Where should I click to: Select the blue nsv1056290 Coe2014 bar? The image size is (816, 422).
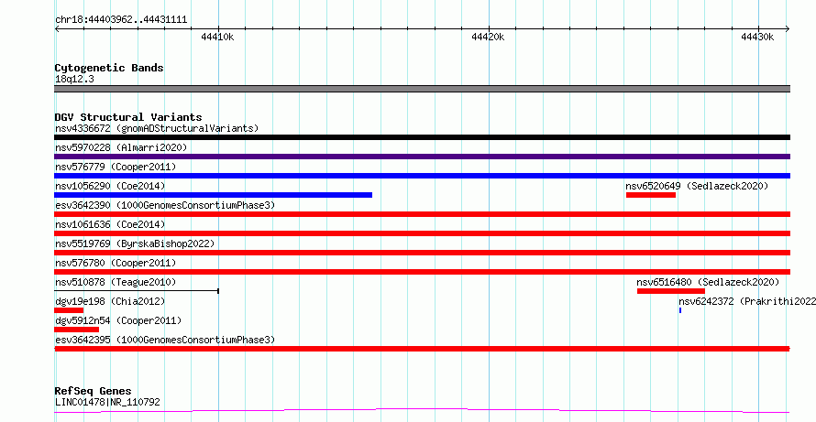point(214,195)
